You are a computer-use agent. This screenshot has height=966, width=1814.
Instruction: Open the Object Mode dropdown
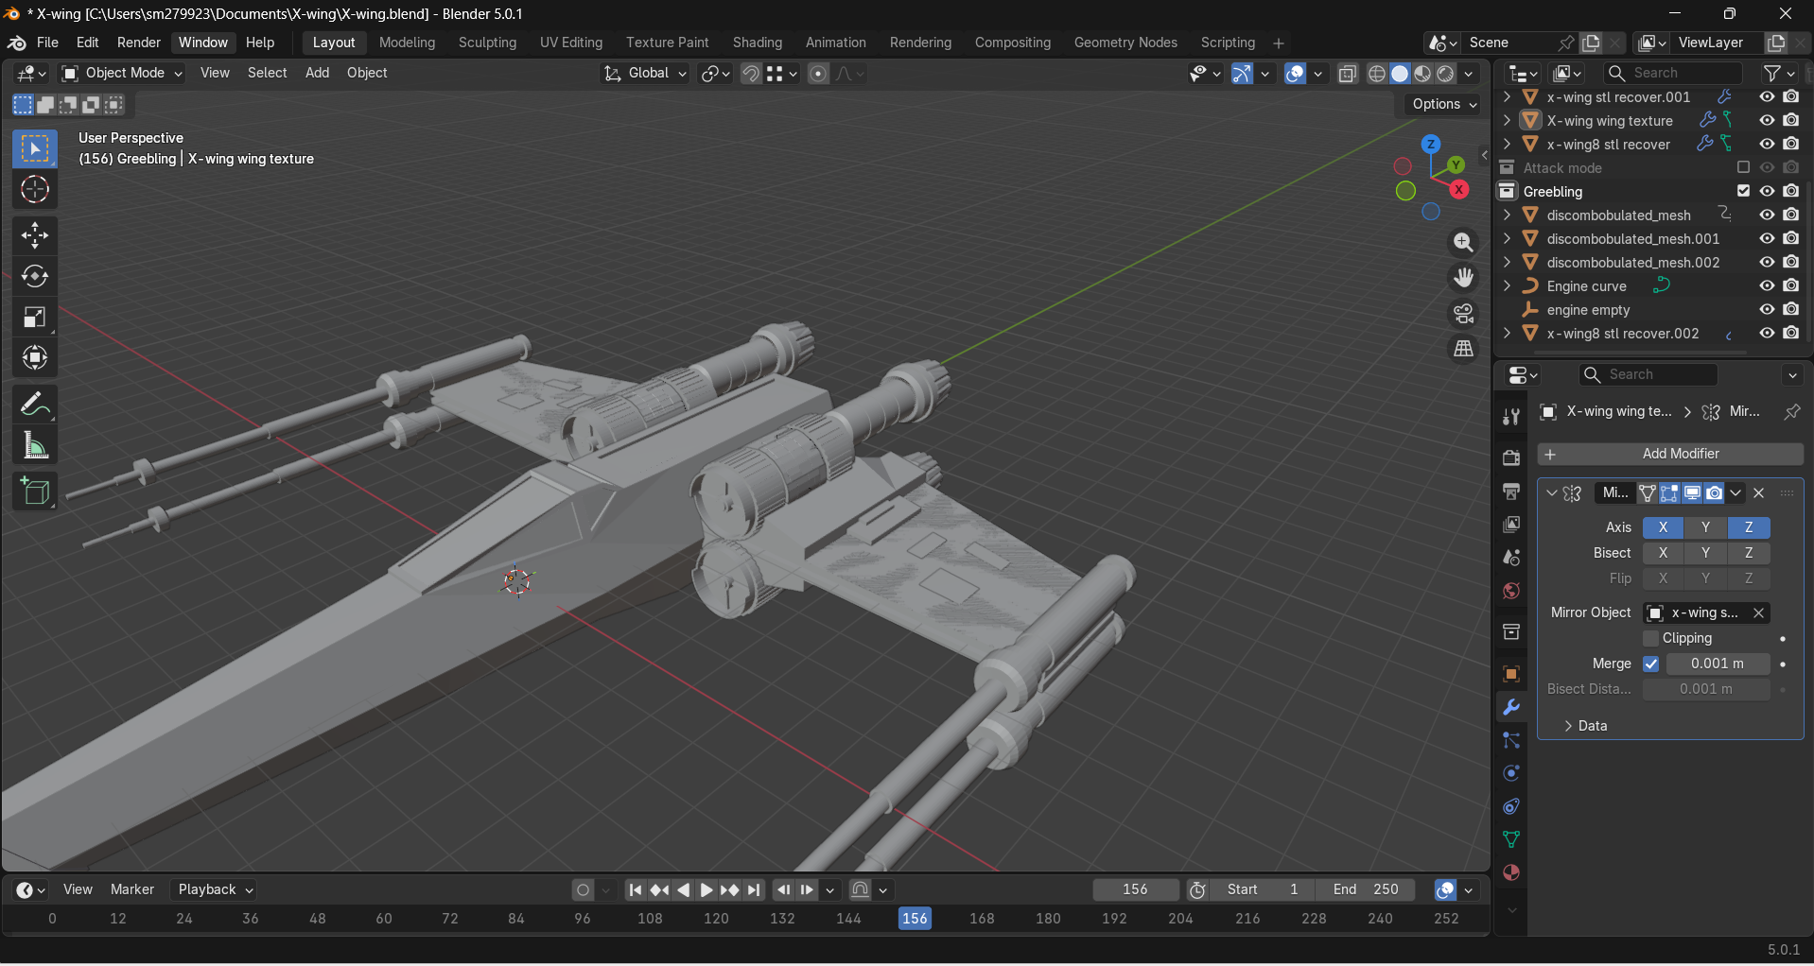[122, 73]
